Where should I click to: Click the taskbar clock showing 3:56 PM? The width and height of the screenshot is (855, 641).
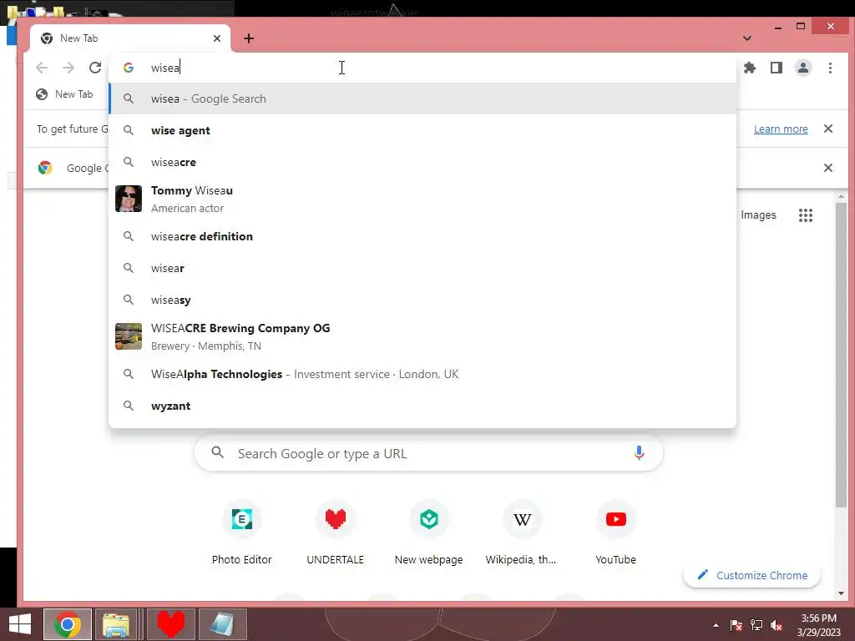[818, 625]
